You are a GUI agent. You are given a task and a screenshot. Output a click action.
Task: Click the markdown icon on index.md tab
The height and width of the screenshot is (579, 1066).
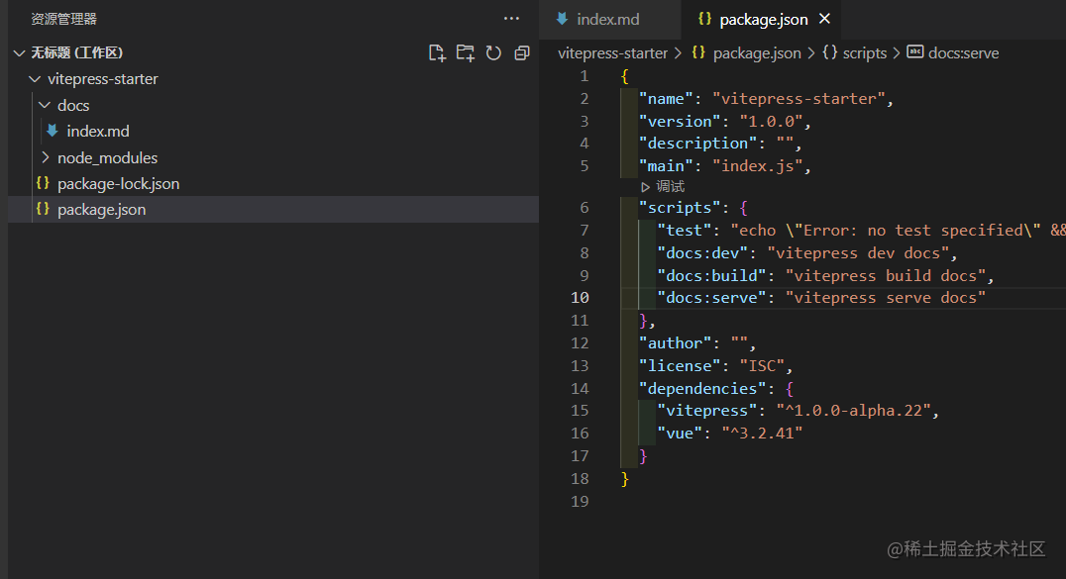(x=563, y=19)
